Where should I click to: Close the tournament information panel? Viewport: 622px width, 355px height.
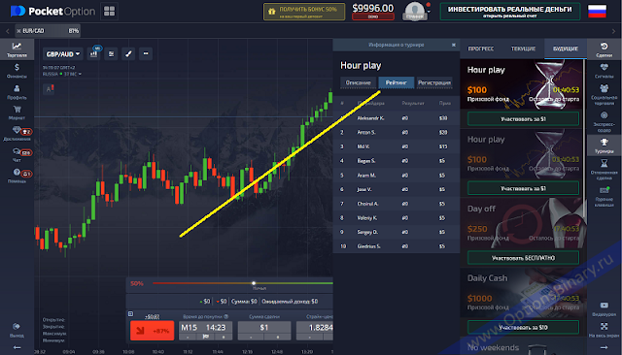454,45
